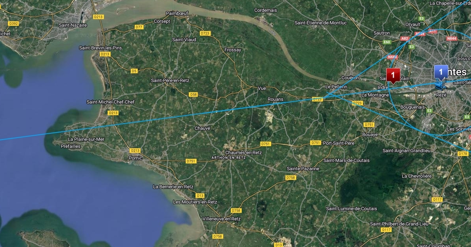471x247 pixels.
Task: Click the D58 road shield
Action: 193,94
